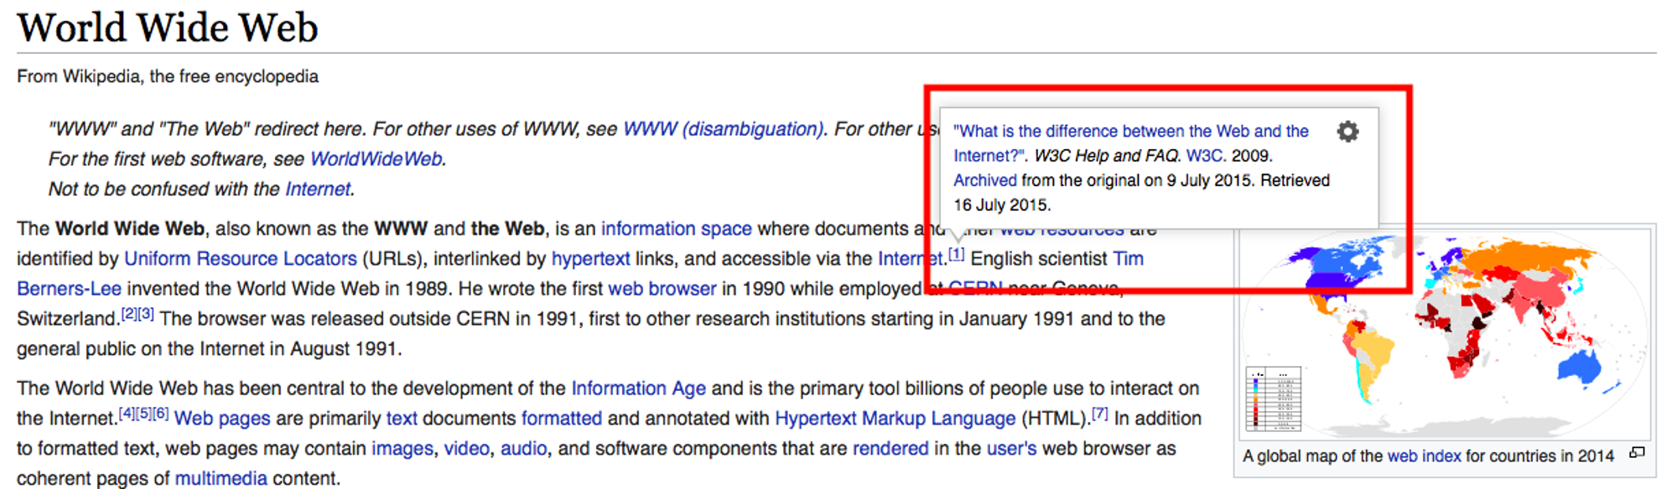The width and height of the screenshot is (1677, 489).
Task: Open the text link
Action: pyautogui.click(x=402, y=419)
